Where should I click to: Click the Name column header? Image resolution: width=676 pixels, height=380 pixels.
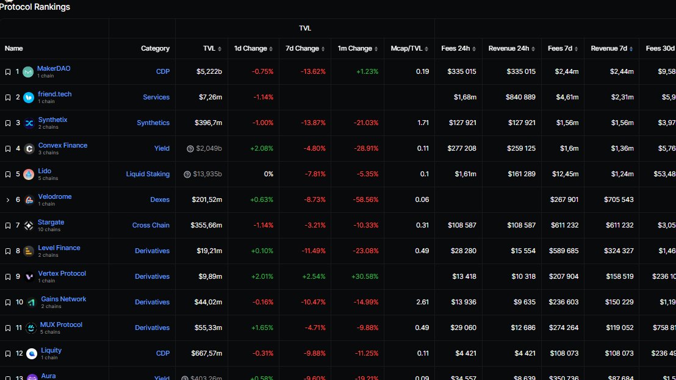pyautogui.click(x=14, y=48)
